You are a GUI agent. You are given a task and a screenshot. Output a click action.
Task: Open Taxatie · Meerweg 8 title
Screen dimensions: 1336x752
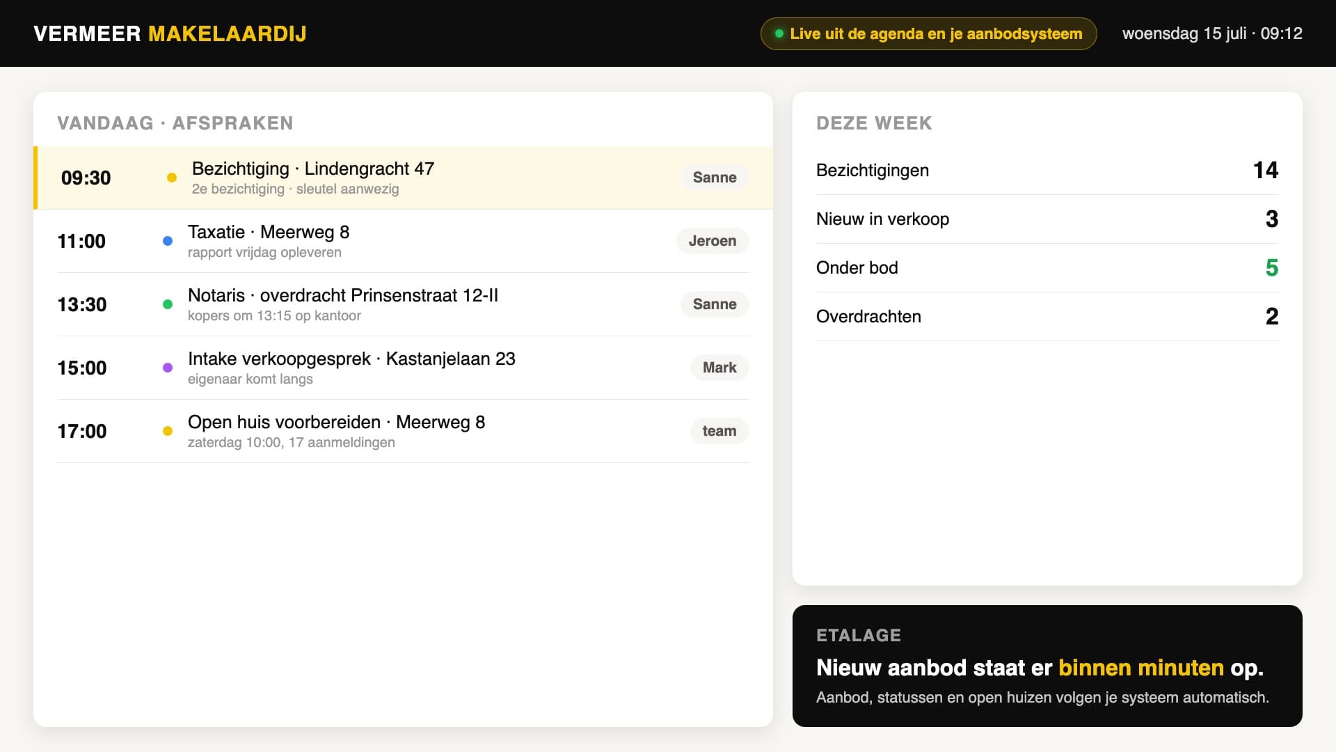(269, 232)
